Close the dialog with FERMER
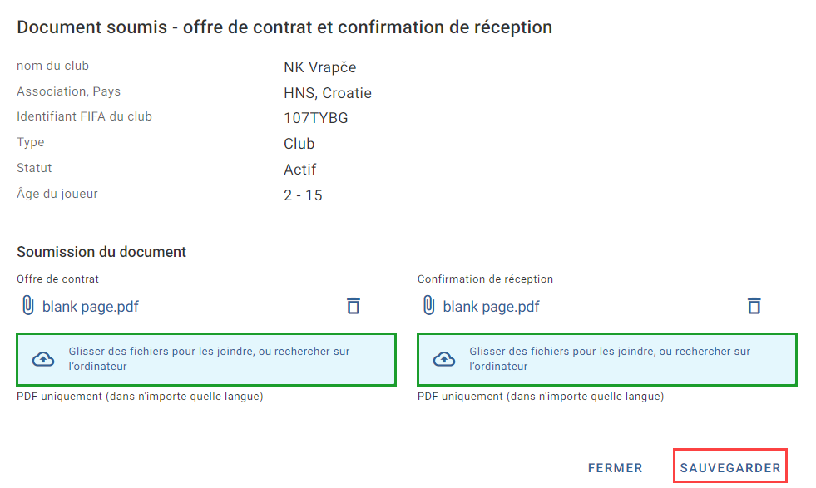This screenshot has height=488, width=816. pos(616,468)
